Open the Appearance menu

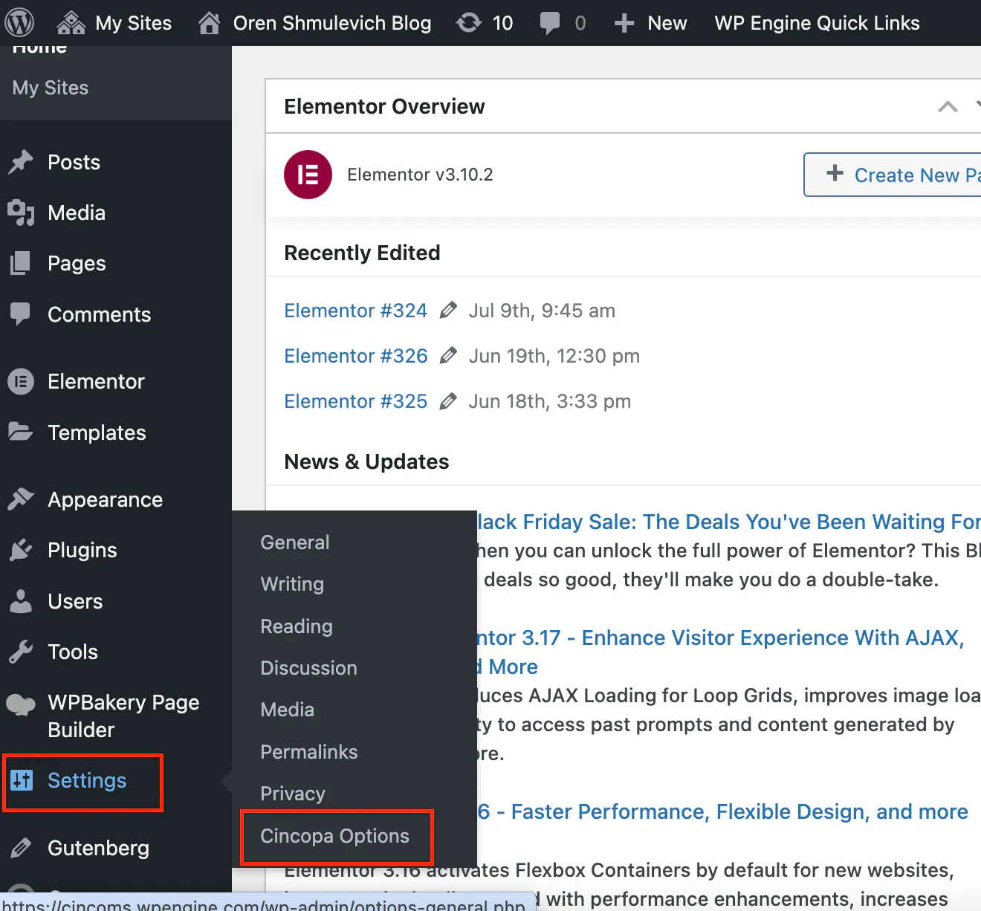click(x=105, y=500)
